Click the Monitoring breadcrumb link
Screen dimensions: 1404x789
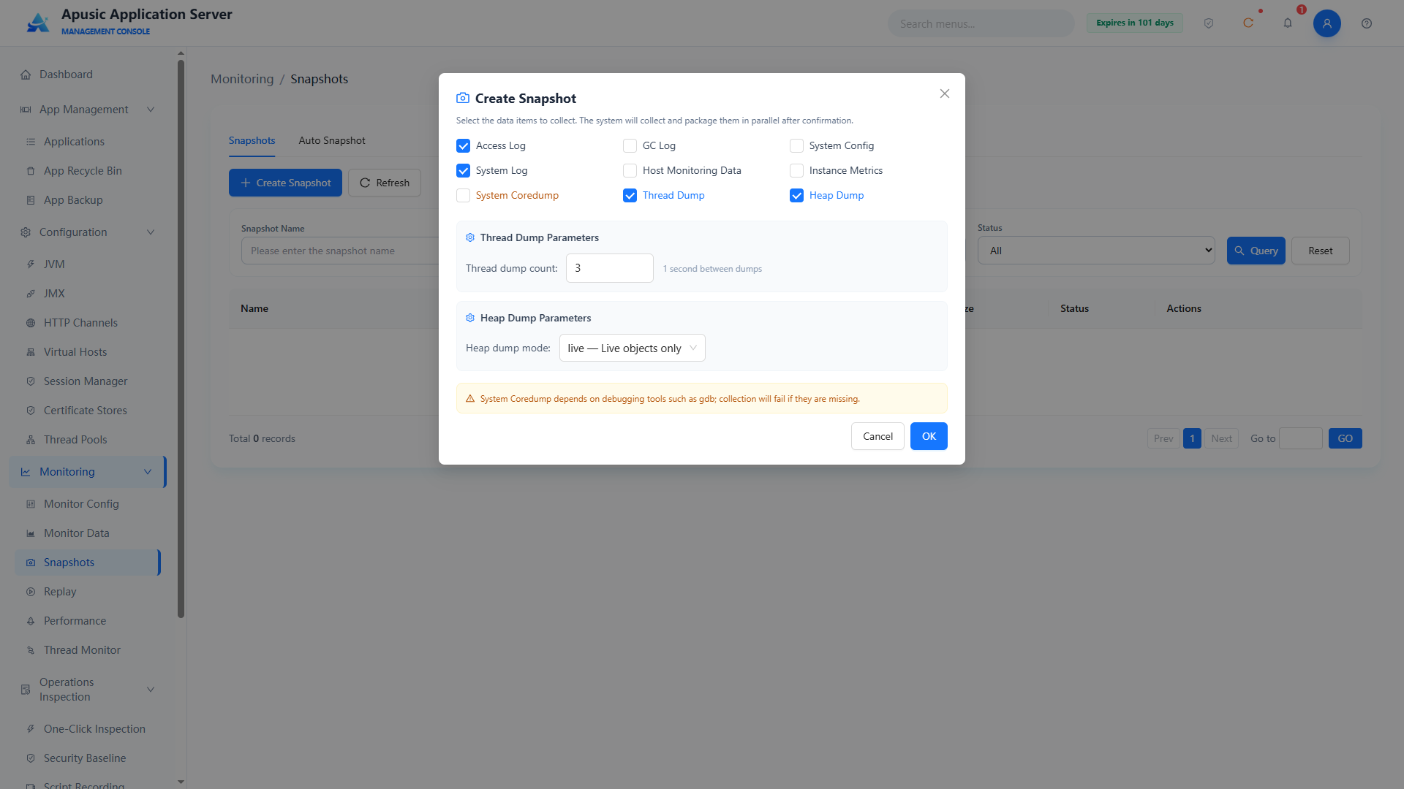pos(242,79)
